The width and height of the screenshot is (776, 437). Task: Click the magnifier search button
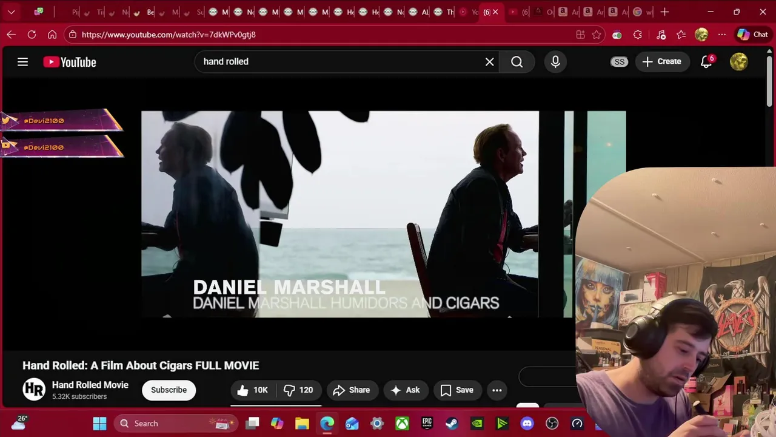[x=517, y=62]
